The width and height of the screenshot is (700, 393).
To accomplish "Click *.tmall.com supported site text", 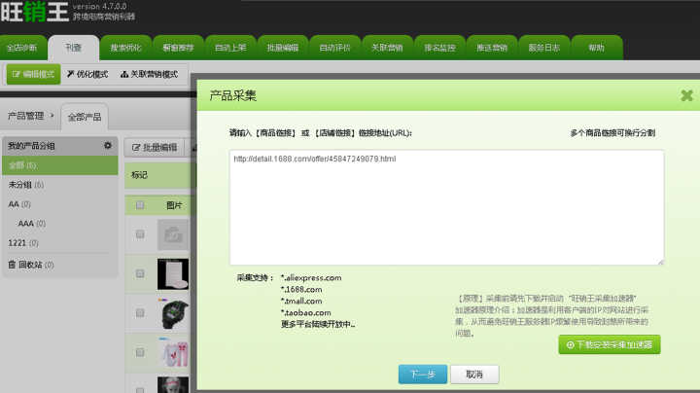I will click(x=301, y=301).
